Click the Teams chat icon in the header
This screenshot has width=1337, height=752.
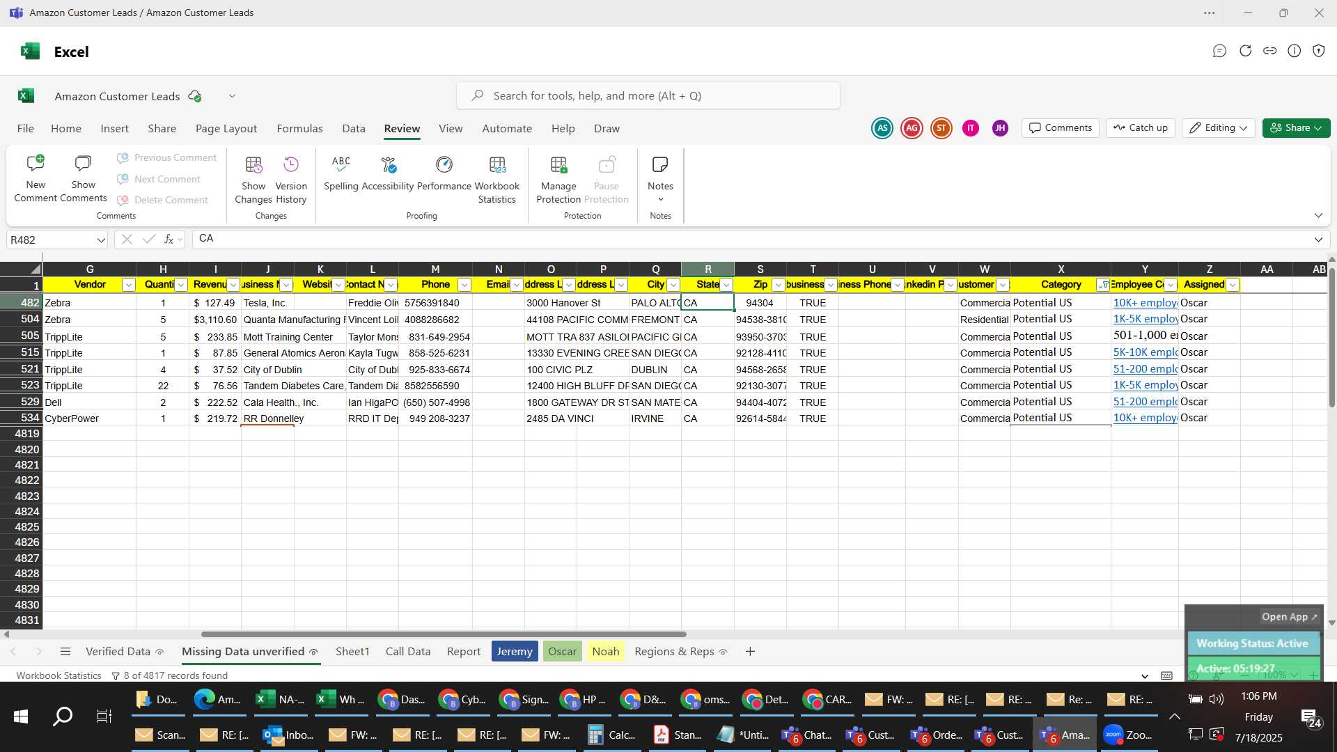click(1219, 51)
